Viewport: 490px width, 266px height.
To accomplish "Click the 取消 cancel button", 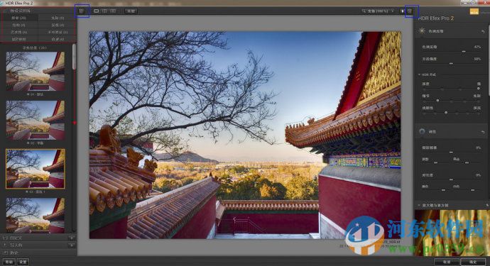I will click(447, 262).
